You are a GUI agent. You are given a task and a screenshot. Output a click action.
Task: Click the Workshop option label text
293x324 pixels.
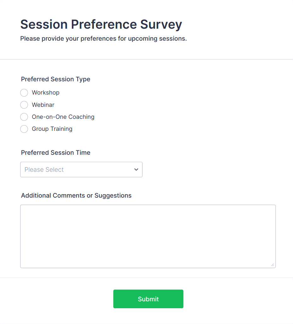(x=46, y=93)
